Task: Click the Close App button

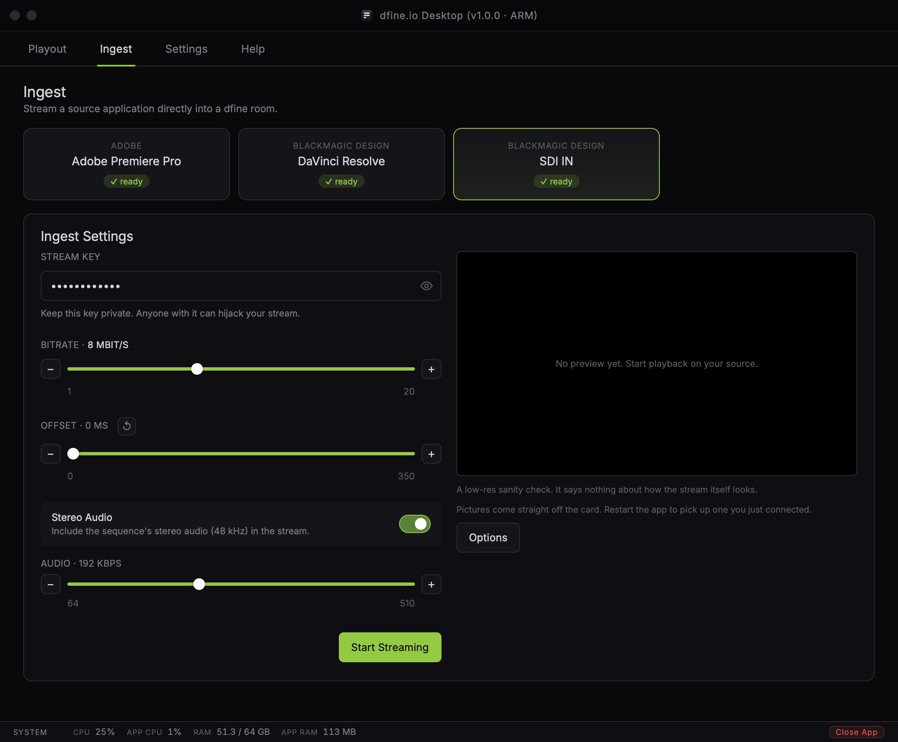Action: pyautogui.click(x=856, y=732)
